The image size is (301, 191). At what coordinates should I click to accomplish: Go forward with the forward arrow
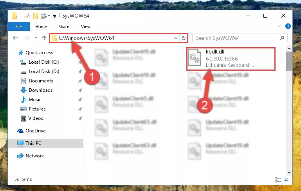point(27,38)
